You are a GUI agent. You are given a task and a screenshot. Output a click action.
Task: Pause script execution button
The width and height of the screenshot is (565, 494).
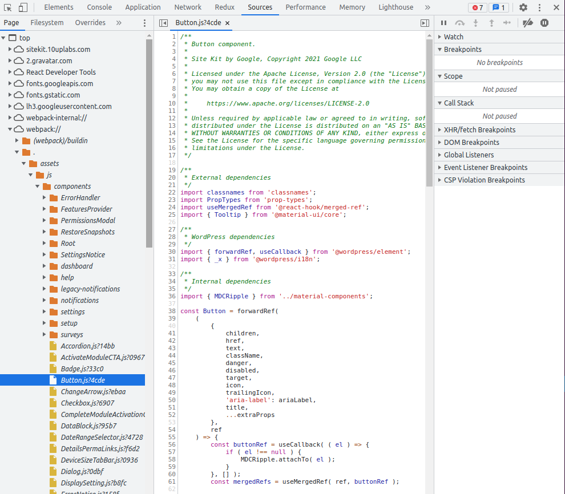[443, 23]
